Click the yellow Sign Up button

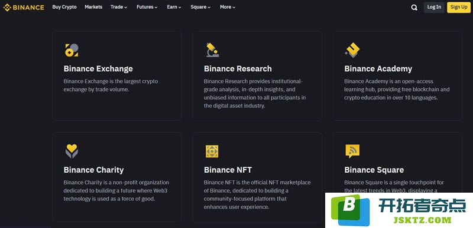coord(459,7)
